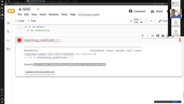Add a comment to the cell icon
The height and width of the screenshot is (104, 184).
pyautogui.click(x=158, y=36)
